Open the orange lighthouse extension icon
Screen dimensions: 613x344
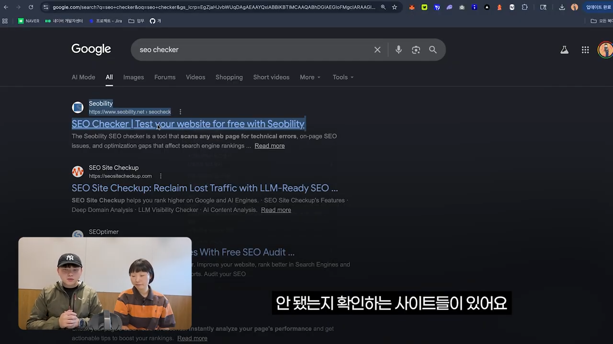click(x=499, y=7)
